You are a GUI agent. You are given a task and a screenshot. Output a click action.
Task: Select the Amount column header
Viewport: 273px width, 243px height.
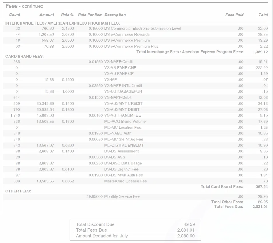46,15
